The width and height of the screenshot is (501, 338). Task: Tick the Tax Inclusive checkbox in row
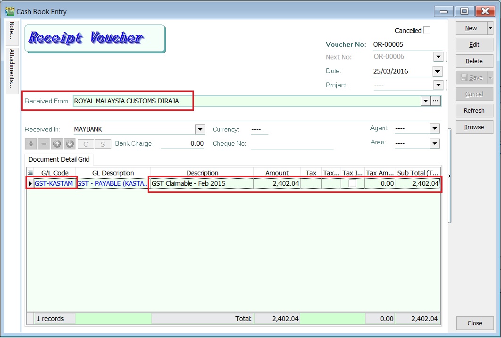coord(352,183)
